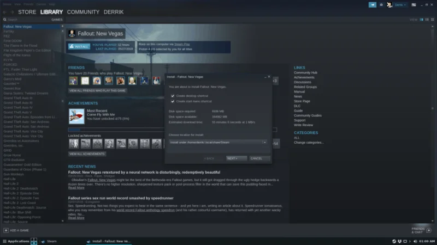Click the search magnifier icon in library
Screen dimensions: 437x245
click(5, 20)
